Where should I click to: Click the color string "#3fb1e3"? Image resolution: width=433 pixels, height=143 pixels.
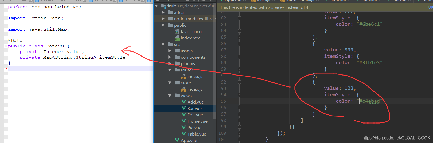pyautogui.click(x=369, y=62)
